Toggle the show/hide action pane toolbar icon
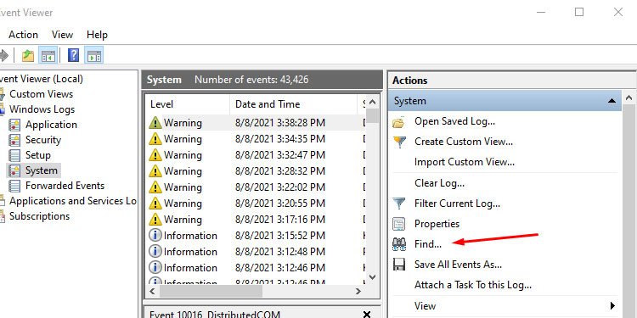Viewport: 637px width, 318px height. [94, 55]
